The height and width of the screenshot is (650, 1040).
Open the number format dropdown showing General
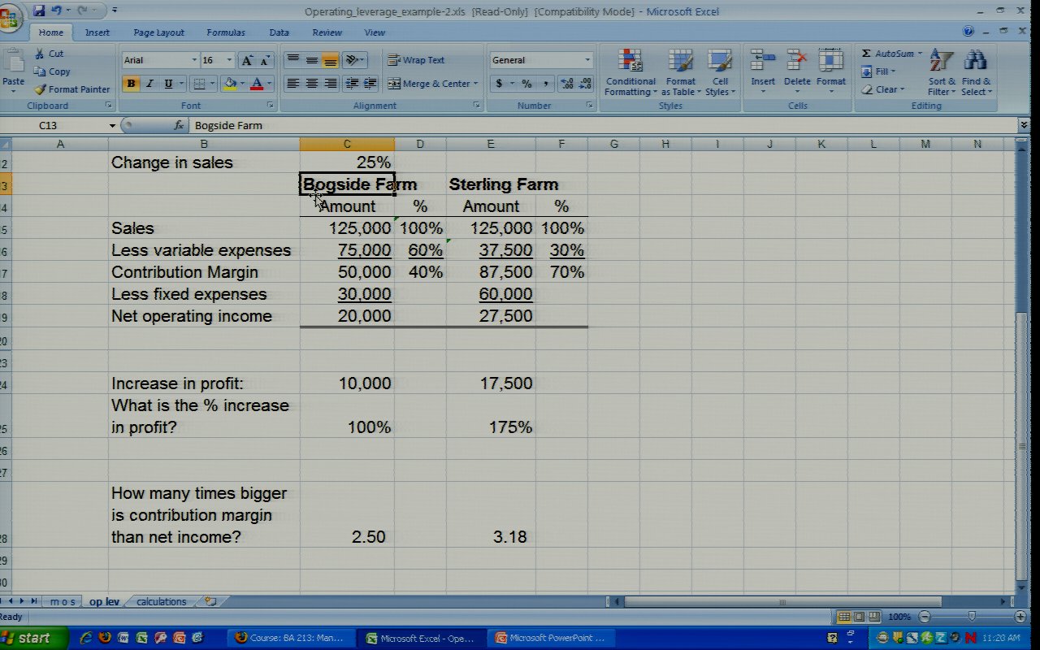(587, 60)
